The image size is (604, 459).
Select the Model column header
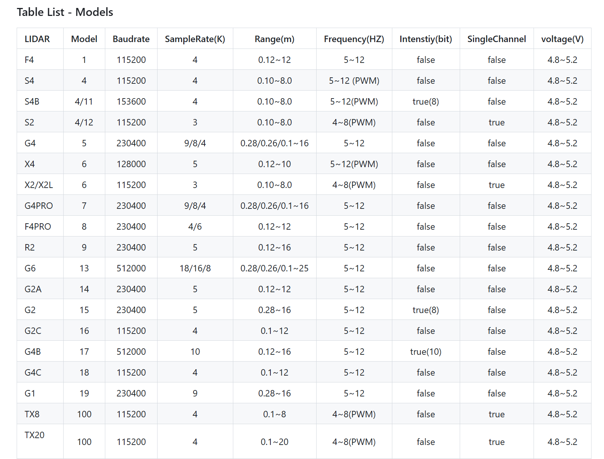[x=84, y=39]
